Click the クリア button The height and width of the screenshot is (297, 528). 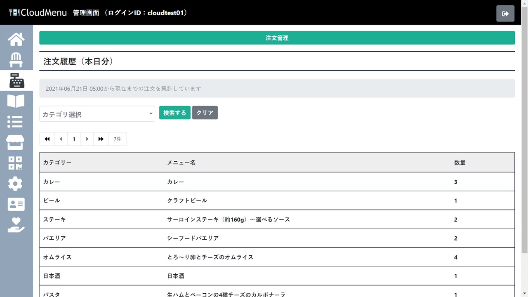pos(205,113)
